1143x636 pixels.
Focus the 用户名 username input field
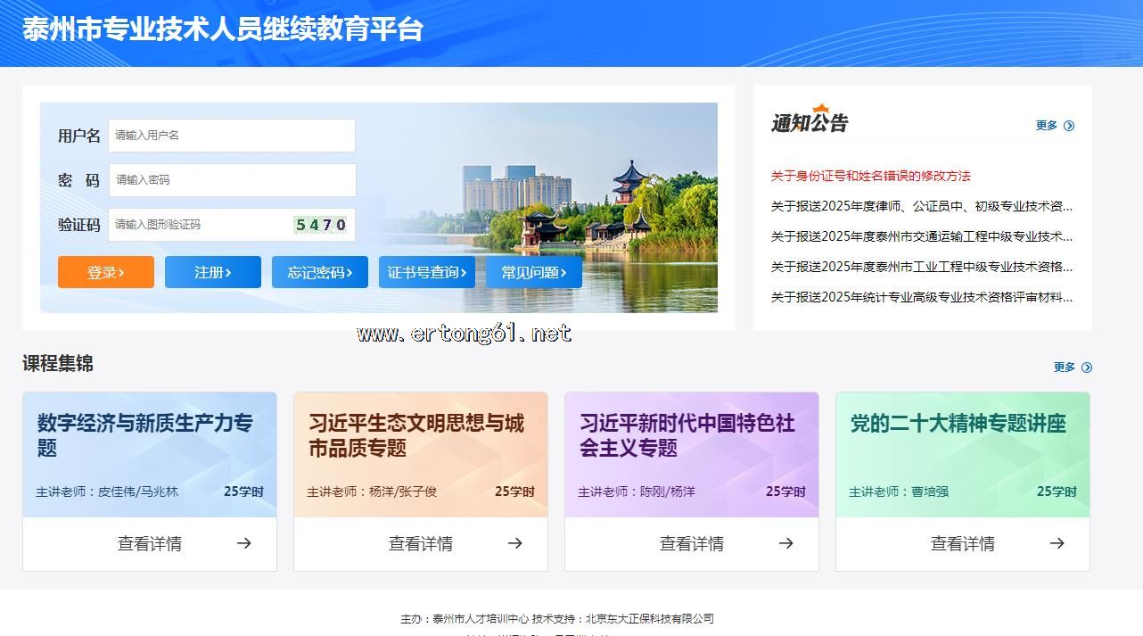(232, 136)
